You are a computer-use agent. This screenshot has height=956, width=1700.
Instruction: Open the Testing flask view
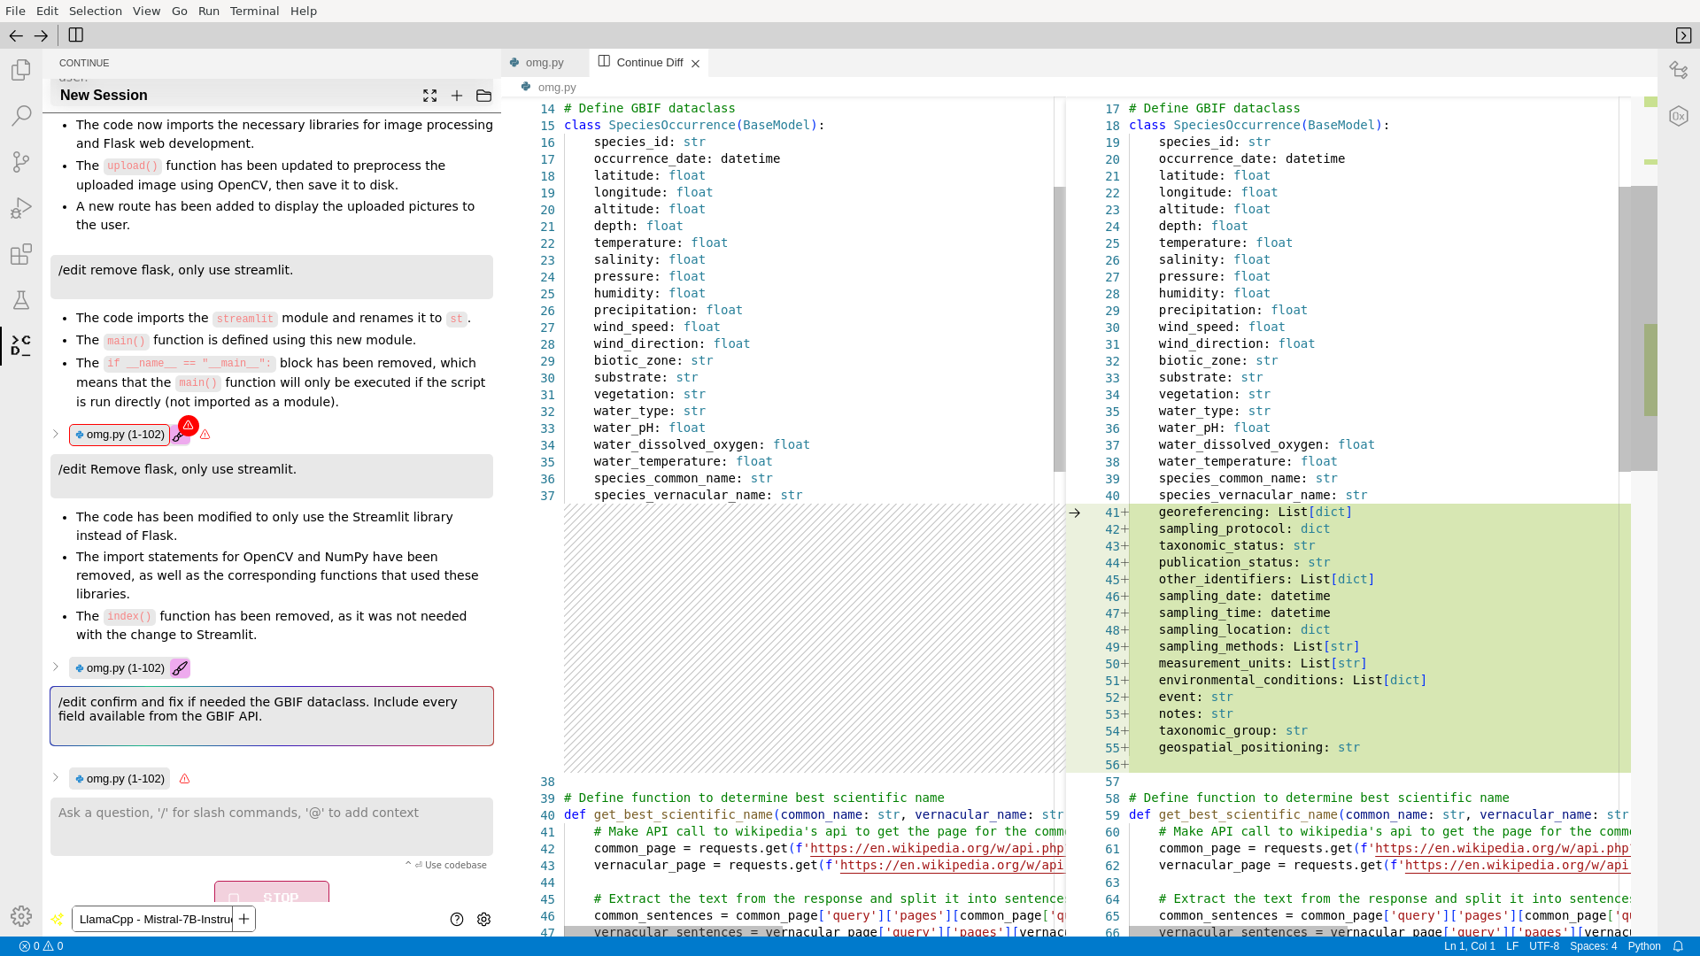21,300
